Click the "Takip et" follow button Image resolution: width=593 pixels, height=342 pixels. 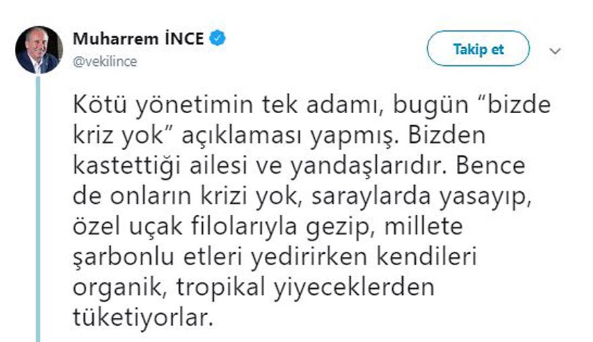(x=478, y=50)
